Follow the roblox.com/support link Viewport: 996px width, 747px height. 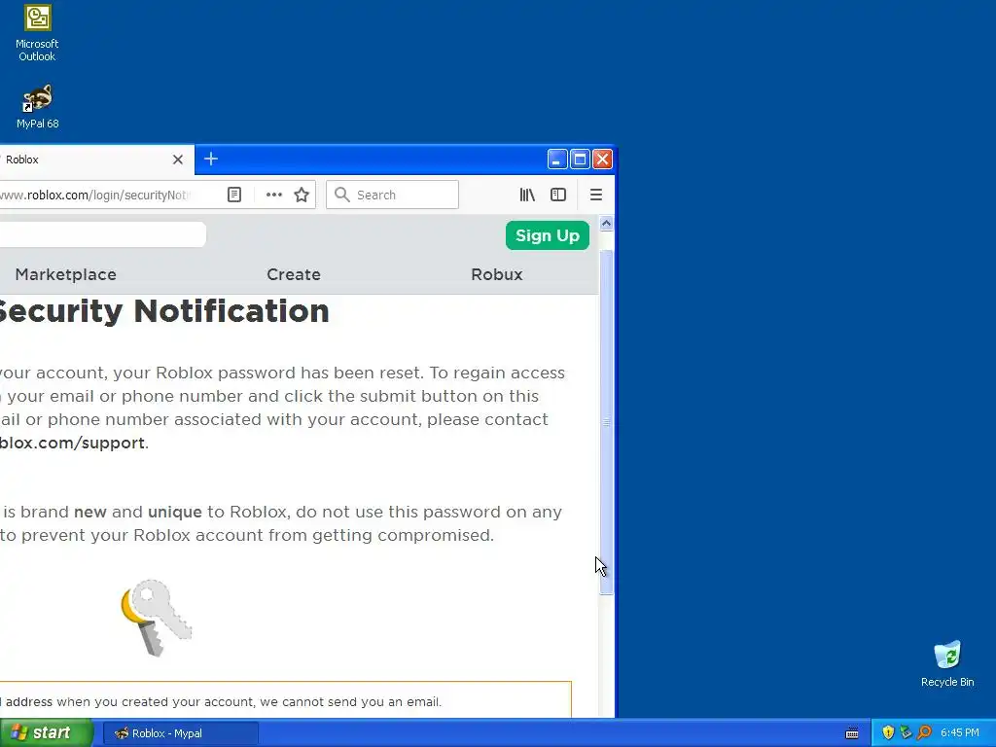72,443
